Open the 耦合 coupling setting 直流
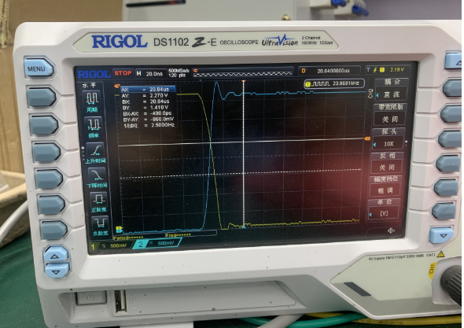The height and width of the screenshot is (328, 464). coord(392,94)
